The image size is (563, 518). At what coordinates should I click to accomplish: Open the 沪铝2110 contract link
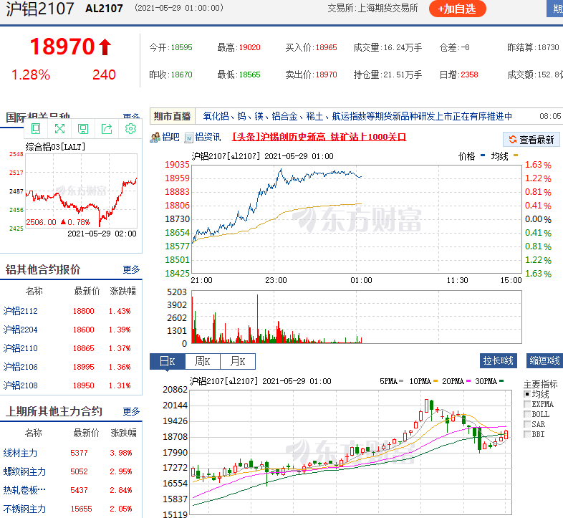[21, 348]
